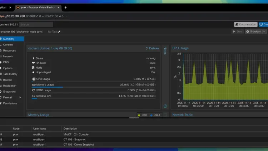Viewport: 268px width, 151px height.
Task: Open the DNS section
Action: point(6,62)
